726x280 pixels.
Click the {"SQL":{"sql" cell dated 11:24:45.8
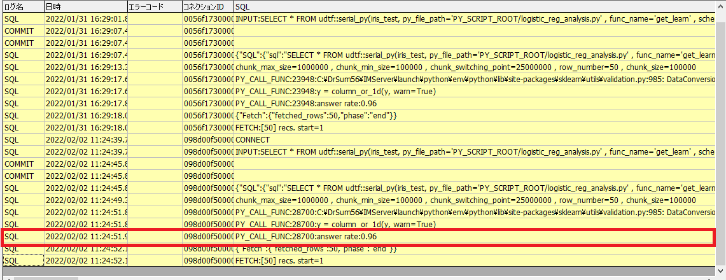[475, 188]
